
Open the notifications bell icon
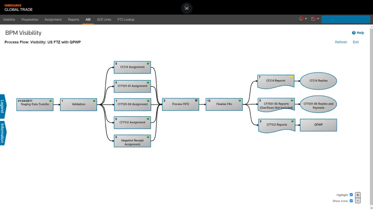pos(301,19)
